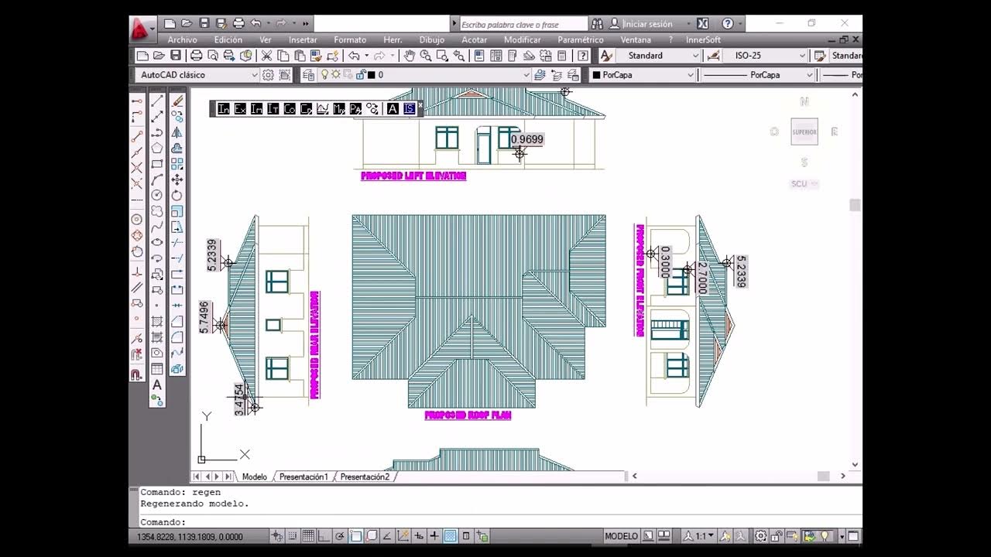991x557 pixels.
Task: Toggle ortho mode in status bar
Action: pos(324,535)
